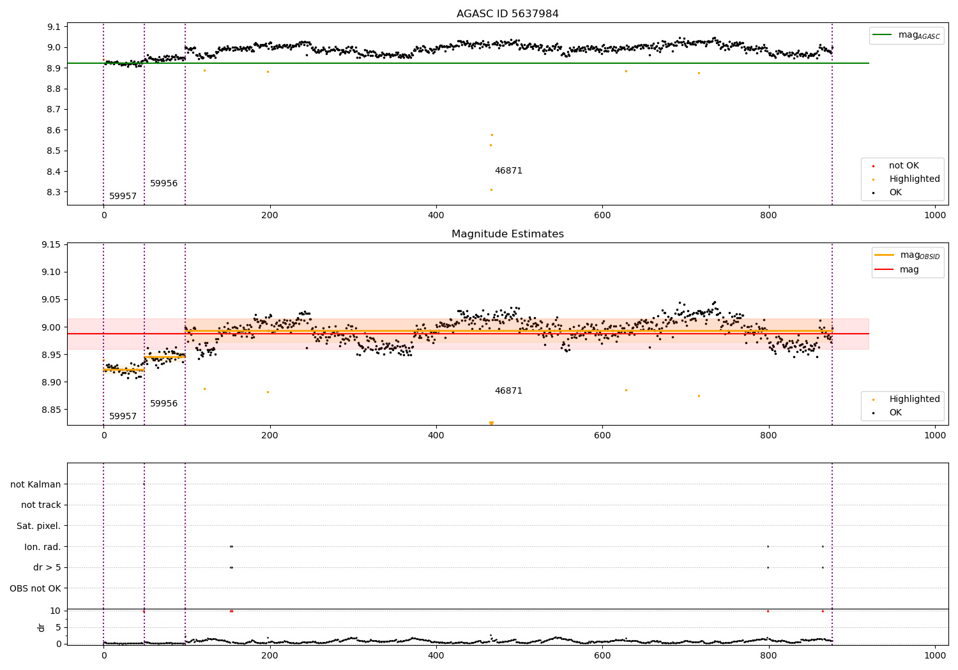Click the "Ion. rad." row label

43,547
